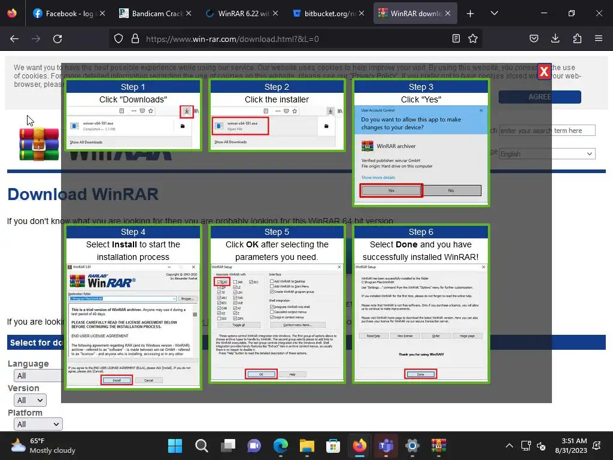Screen dimensions: 613x460
Task: Click the site search term input
Action: 547,130
